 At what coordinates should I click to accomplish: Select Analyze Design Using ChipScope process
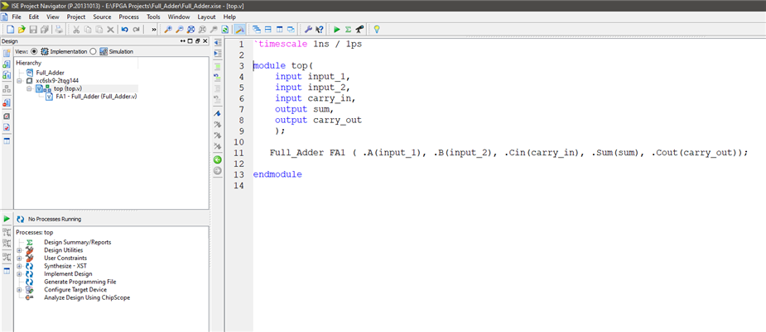click(x=87, y=297)
